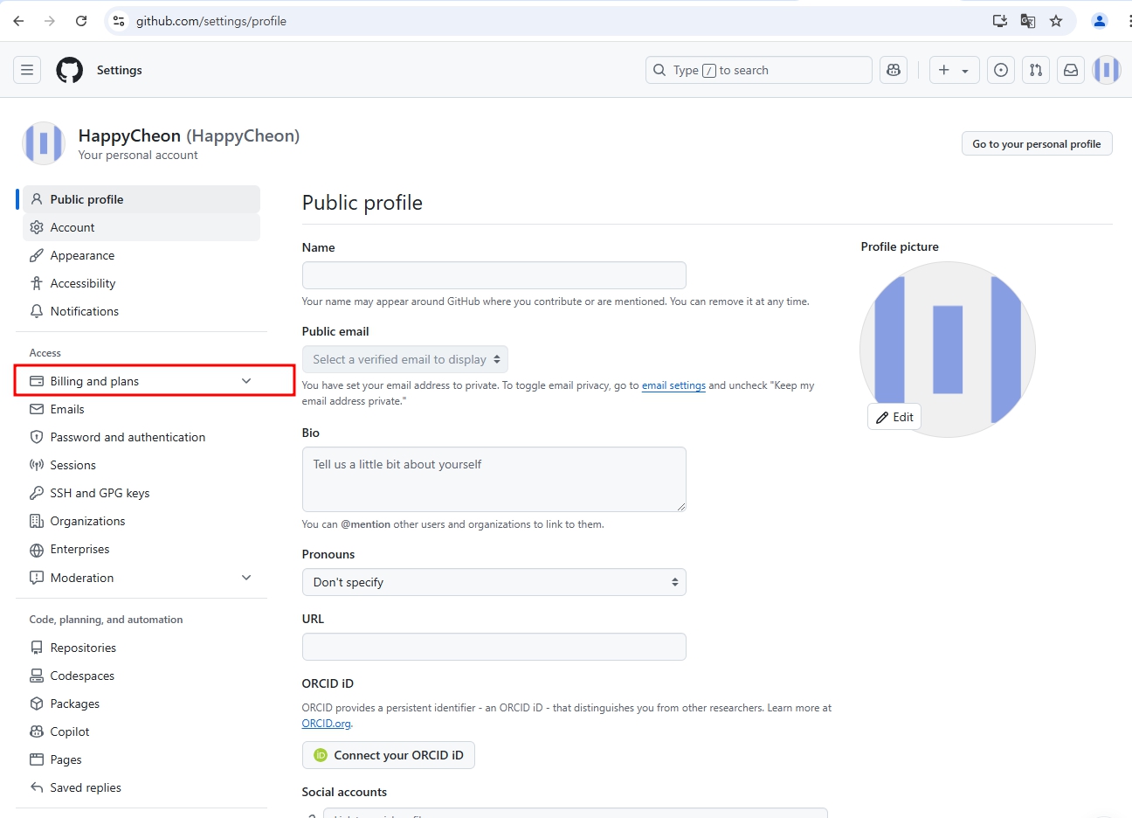Image resolution: width=1132 pixels, height=818 pixels.
Task: Expand the Moderation chevron
Action: point(246,578)
